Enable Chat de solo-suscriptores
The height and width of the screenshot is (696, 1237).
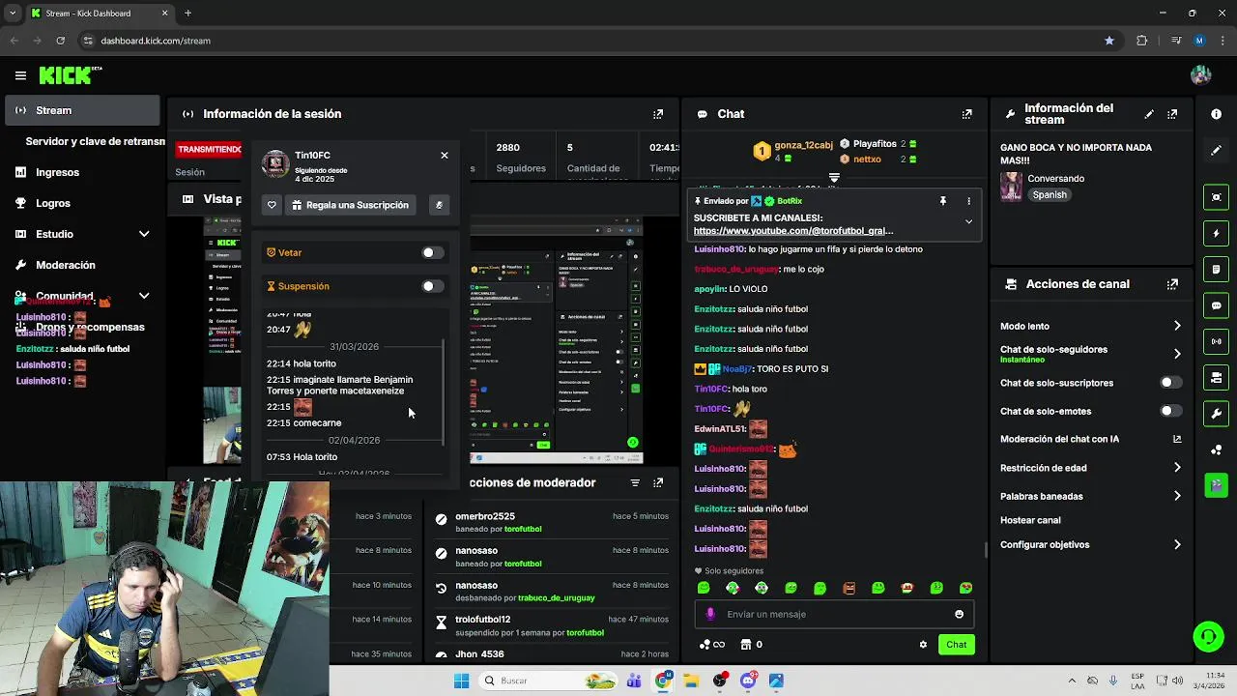(x=1170, y=383)
